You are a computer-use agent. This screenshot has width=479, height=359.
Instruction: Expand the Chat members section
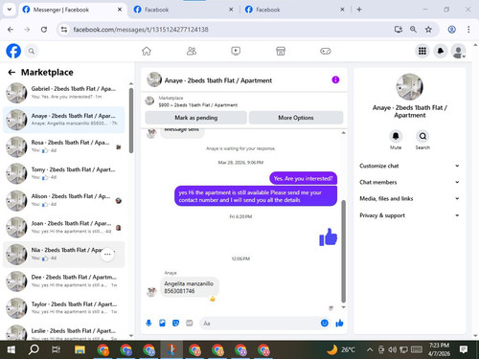point(409,182)
